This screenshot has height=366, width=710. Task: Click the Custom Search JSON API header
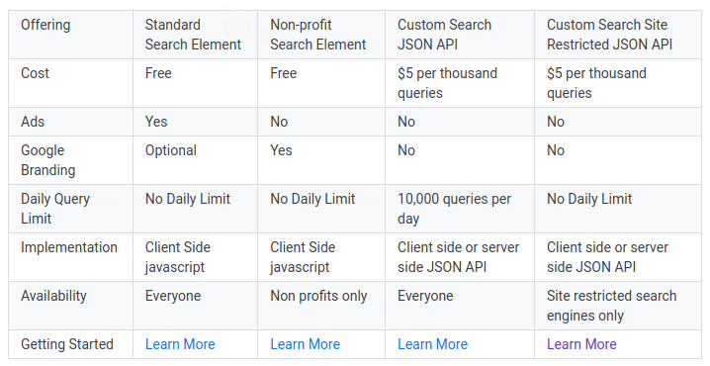(460, 35)
